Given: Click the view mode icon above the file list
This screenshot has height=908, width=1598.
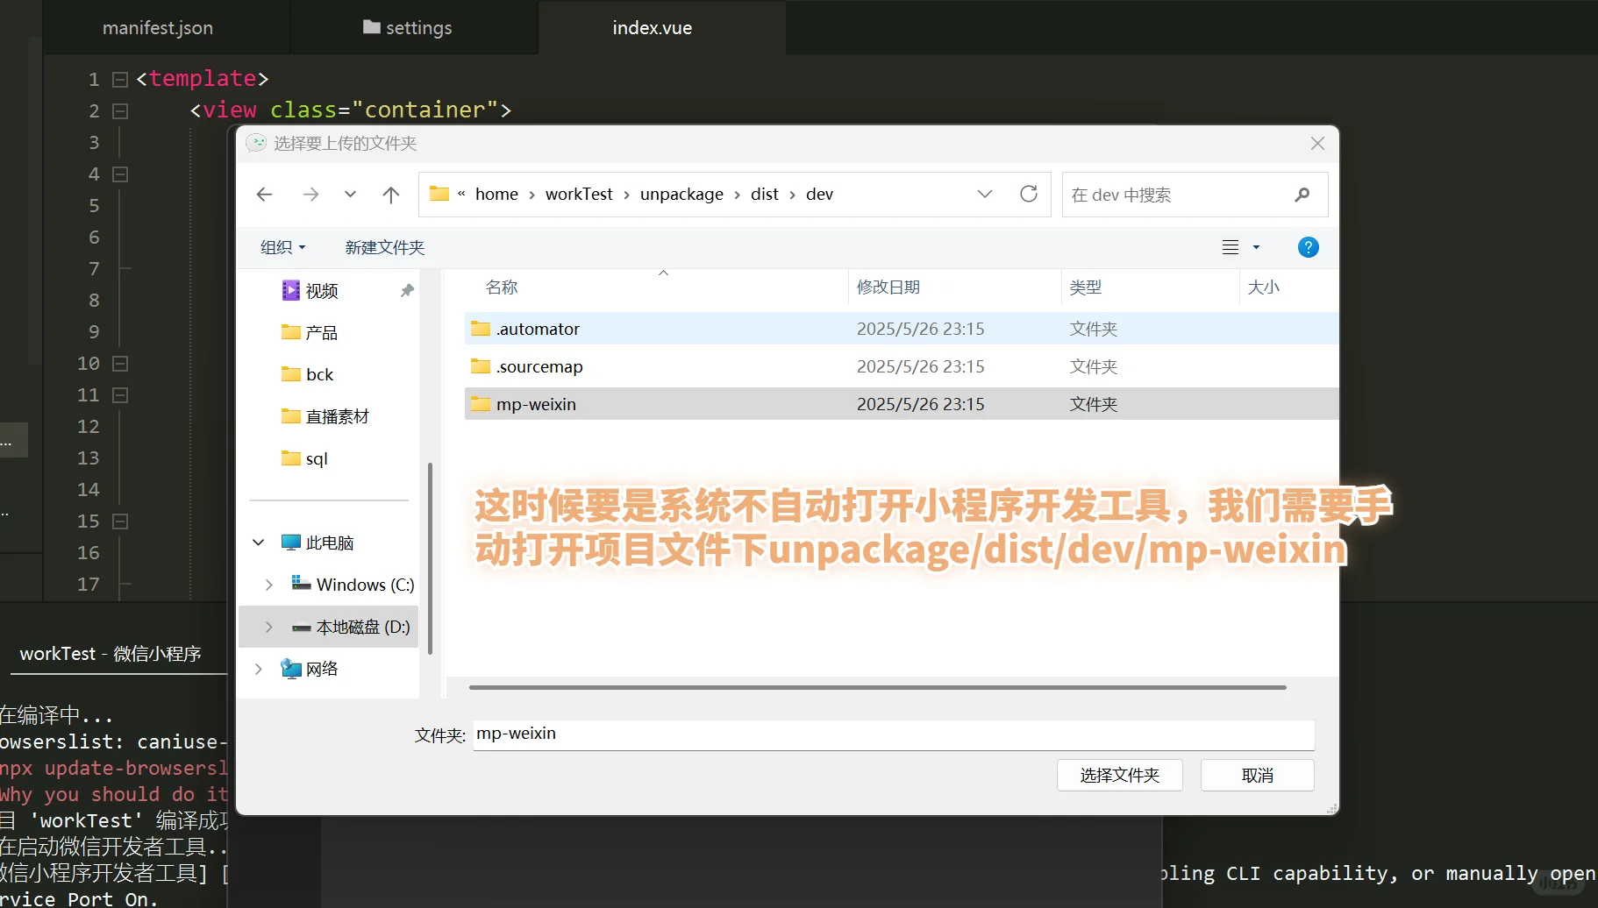Looking at the screenshot, I should coord(1231,246).
